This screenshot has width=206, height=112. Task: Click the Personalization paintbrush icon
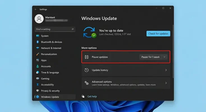pyautogui.click(x=38, y=54)
